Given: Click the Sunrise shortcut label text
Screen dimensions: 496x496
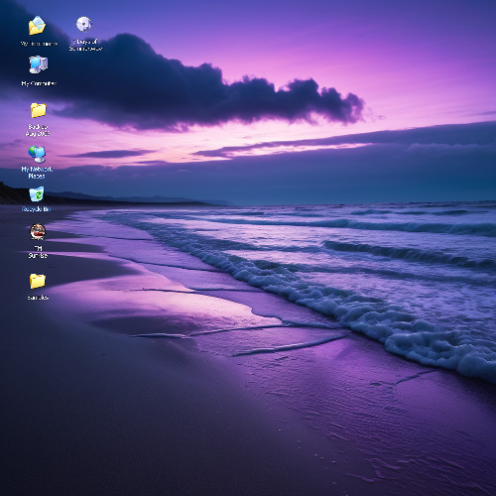Looking at the screenshot, I should coord(38,252).
